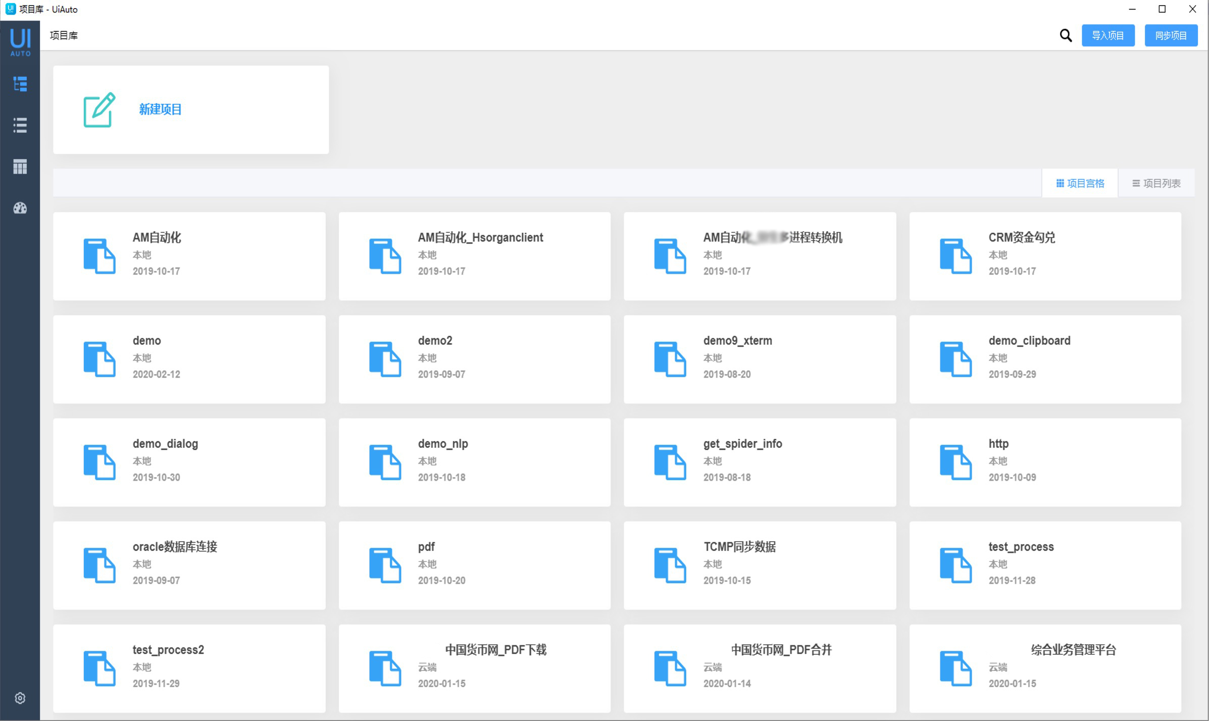Switch to 项目列表 list view tab
1209x721 pixels.
point(1156,183)
